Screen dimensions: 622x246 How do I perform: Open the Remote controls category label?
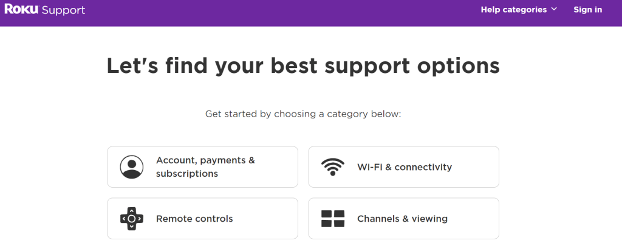tap(194, 219)
